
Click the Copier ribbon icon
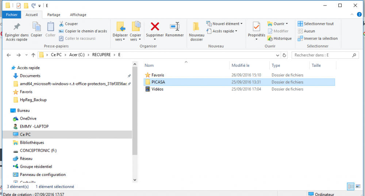click(x=36, y=29)
